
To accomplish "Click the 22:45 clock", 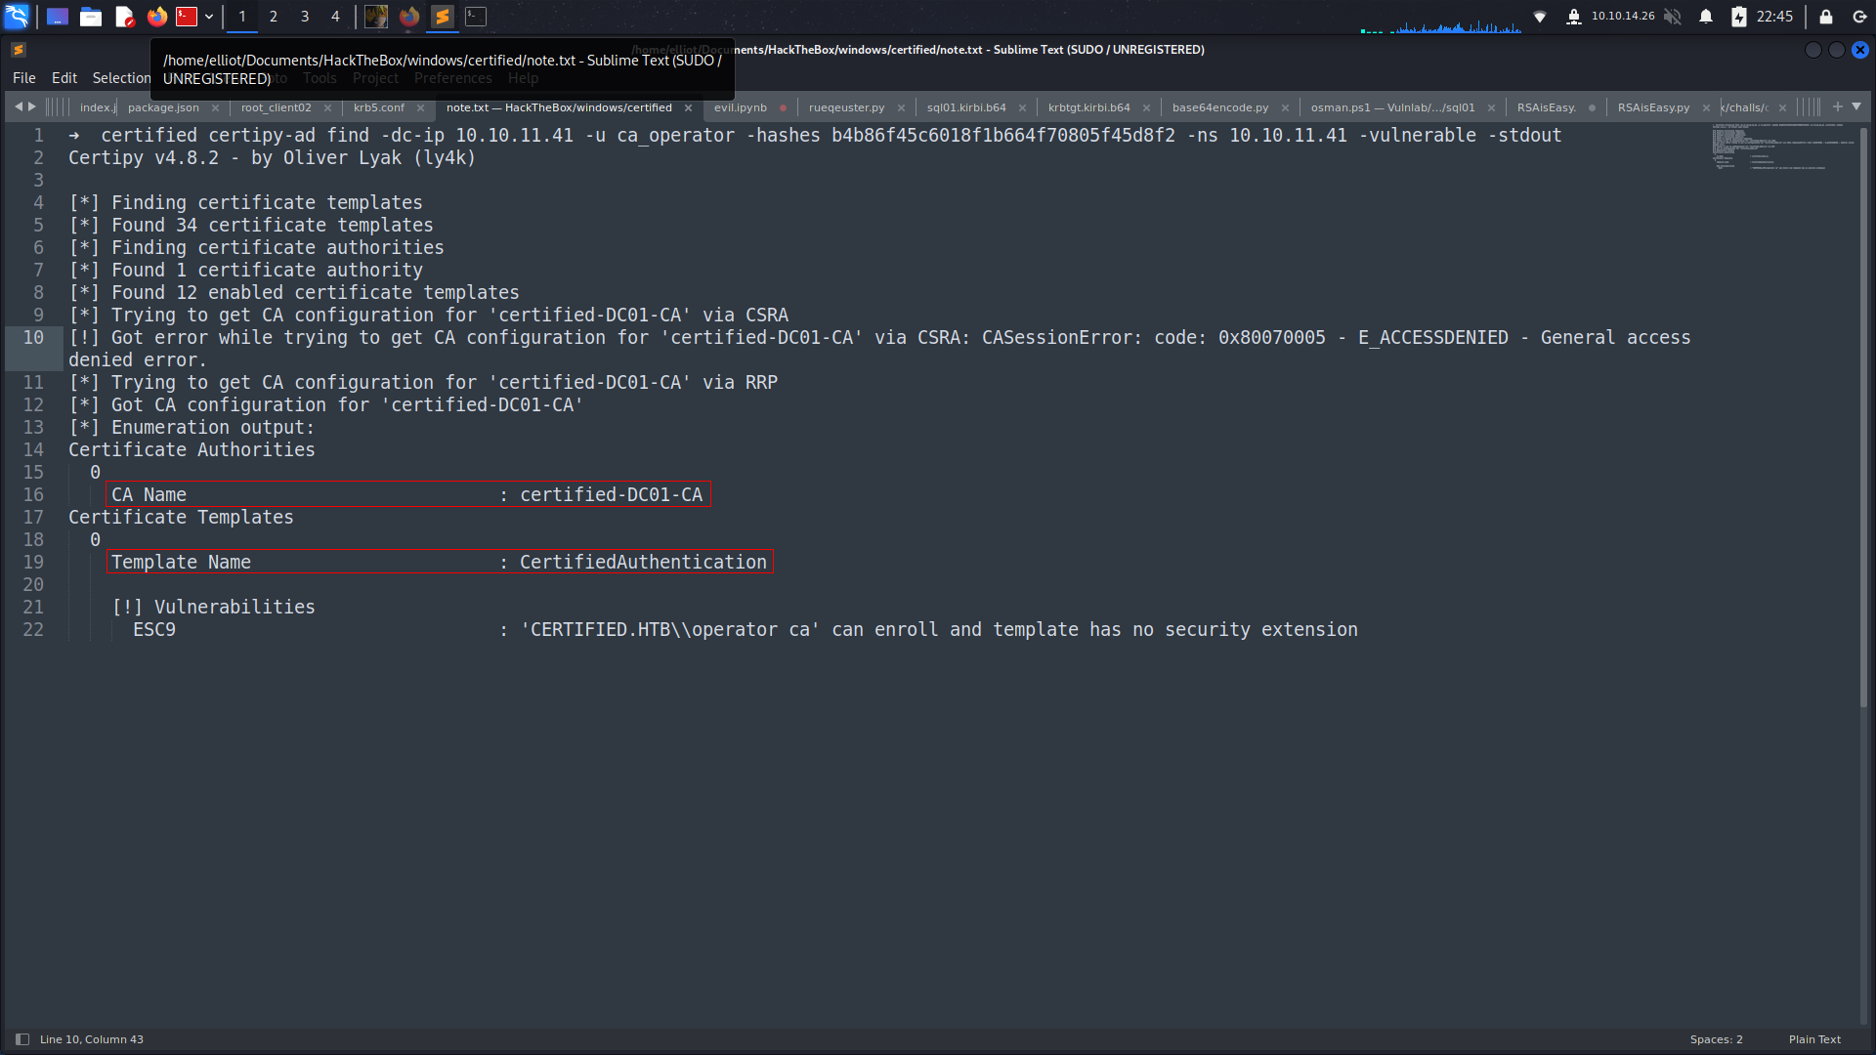I will click(1774, 17).
